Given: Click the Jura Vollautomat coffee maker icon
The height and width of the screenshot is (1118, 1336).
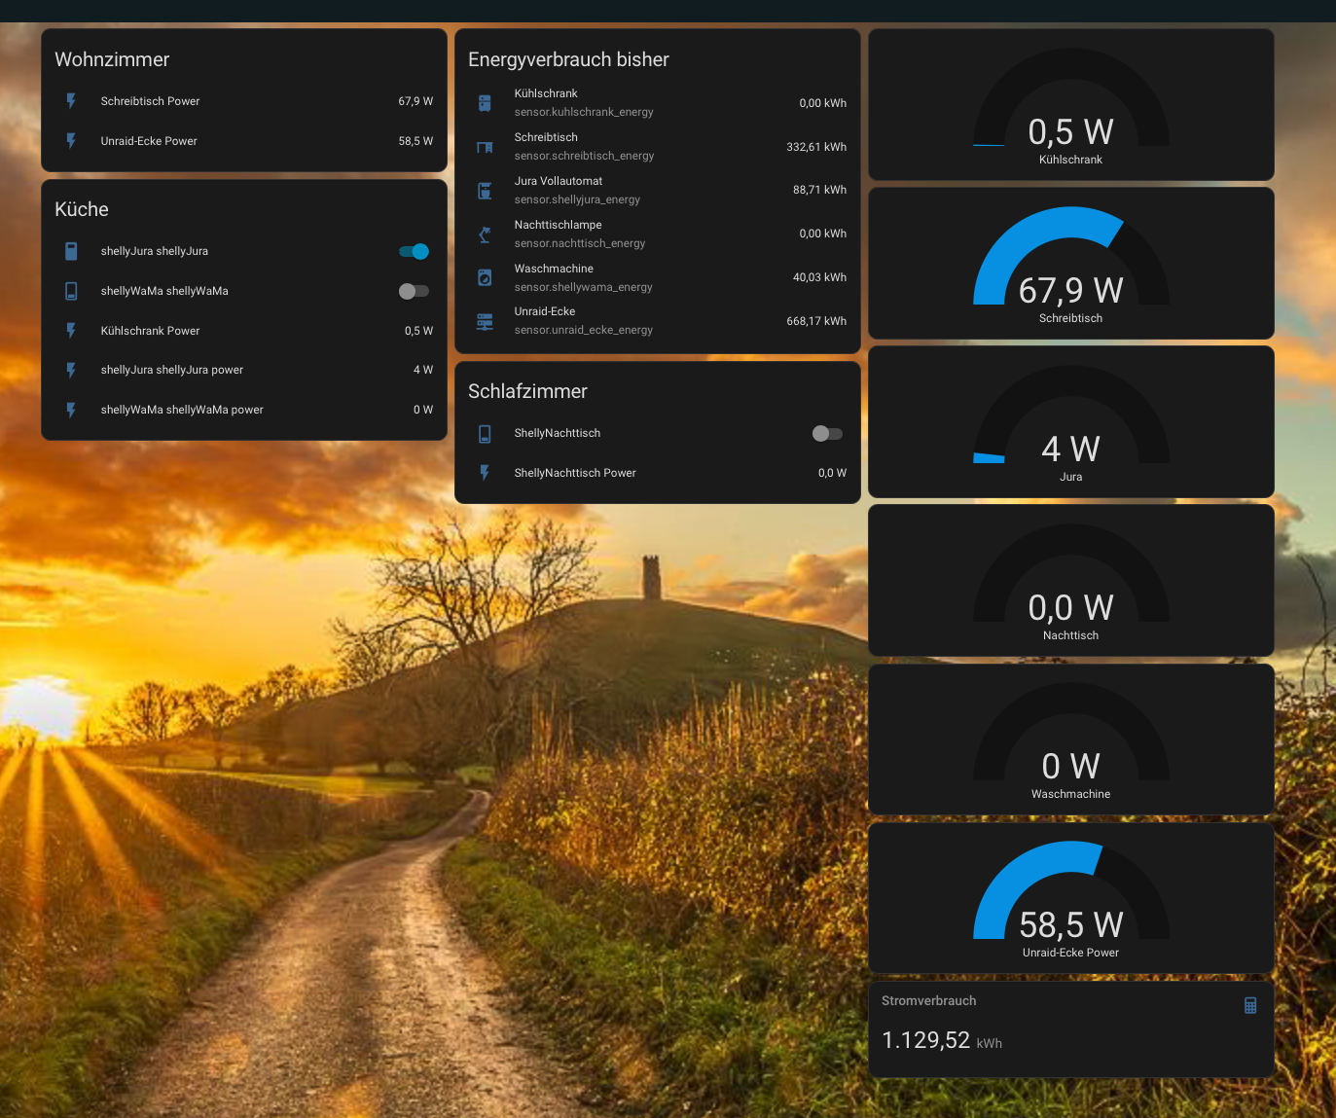Looking at the screenshot, I should pyautogui.click(x=485, y=191).
